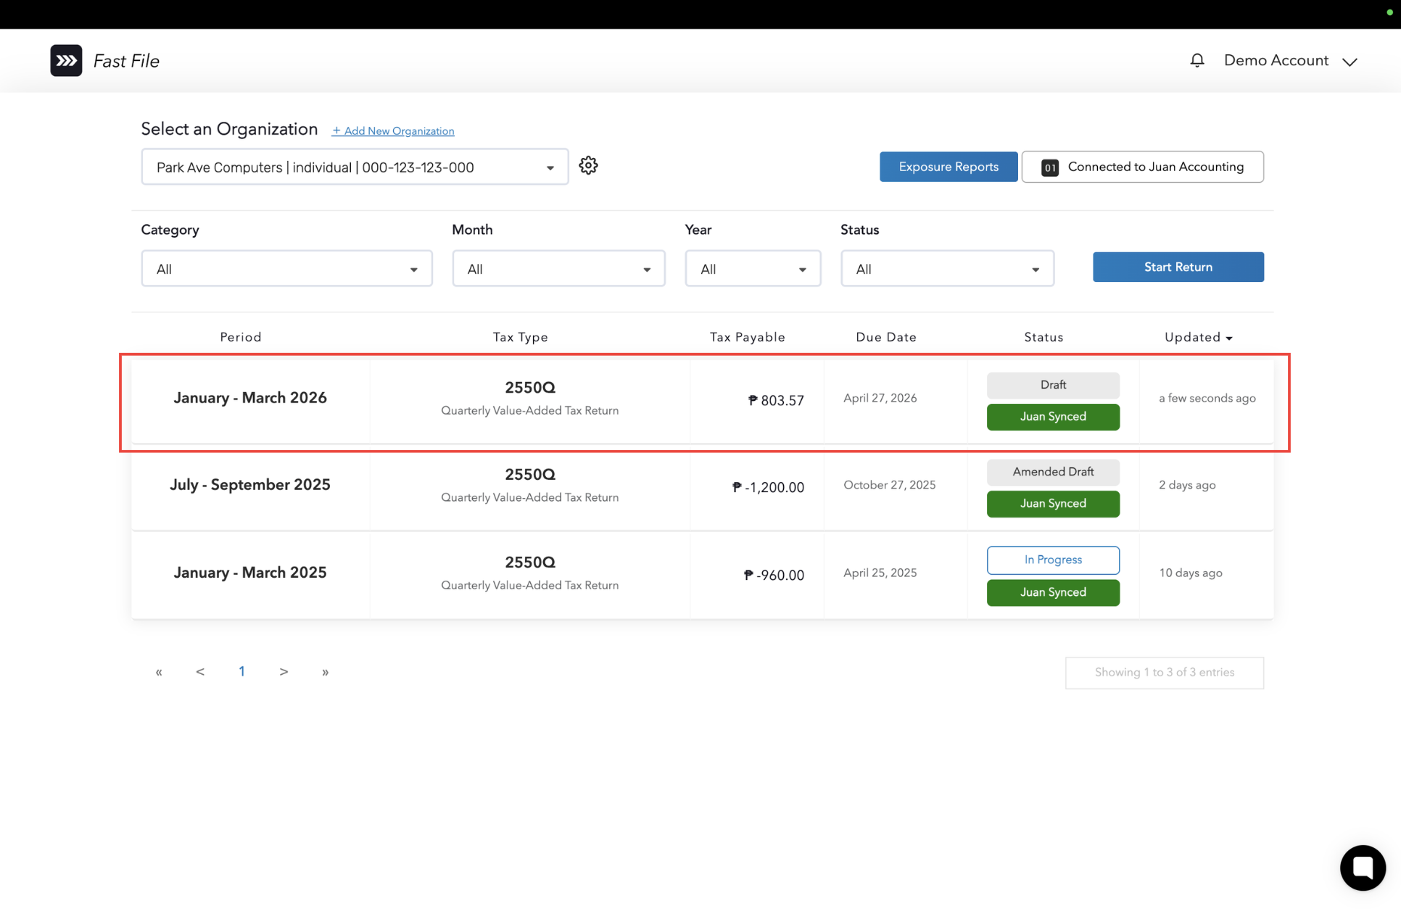Go to the first page arrow

click(x=159, y=672)
